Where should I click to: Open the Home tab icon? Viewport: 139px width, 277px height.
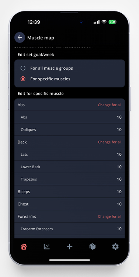(24, 246)
